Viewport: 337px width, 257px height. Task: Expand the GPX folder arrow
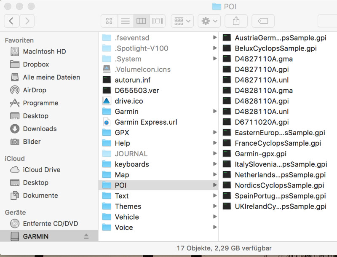click(214, 132)
